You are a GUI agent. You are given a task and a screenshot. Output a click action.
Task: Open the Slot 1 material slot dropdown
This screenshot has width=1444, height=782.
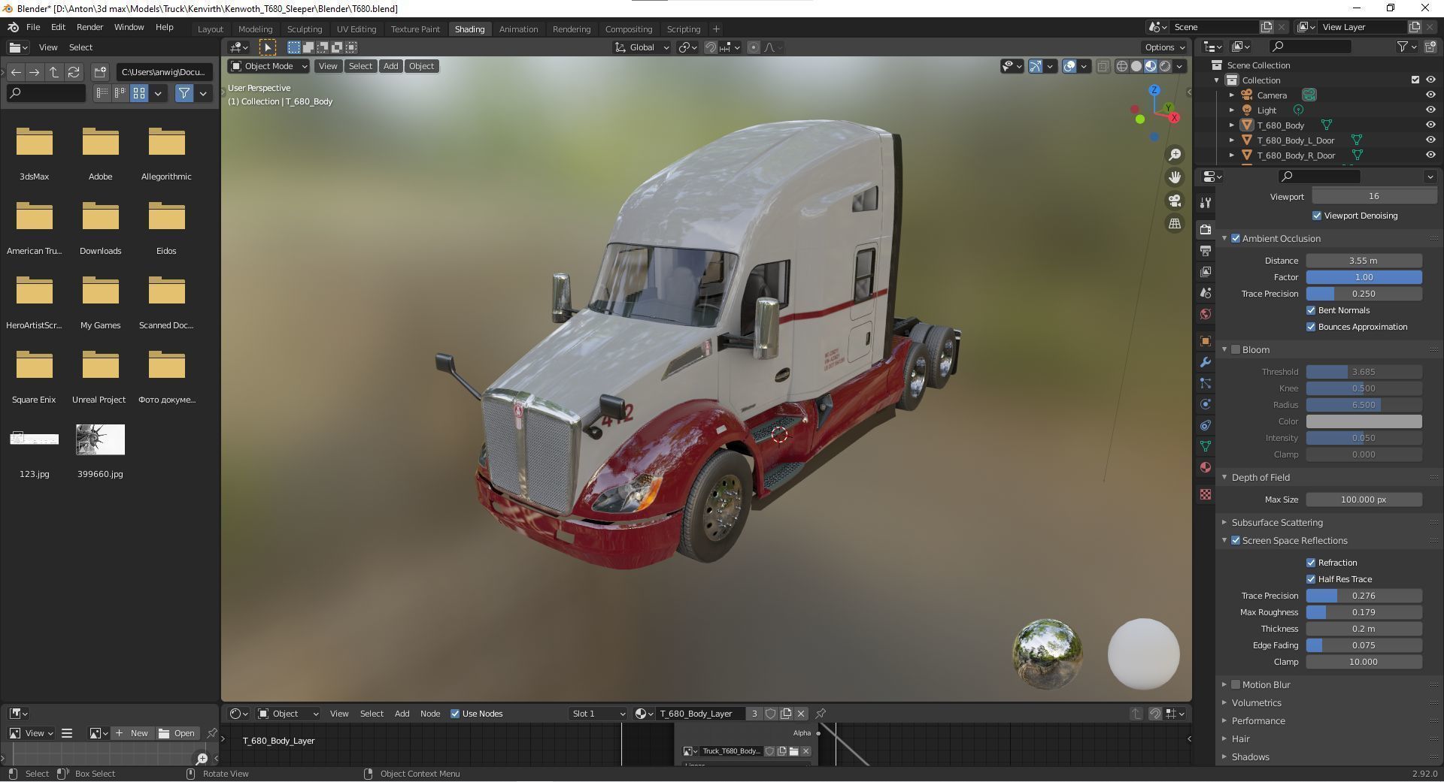click(x=598, y=714)
